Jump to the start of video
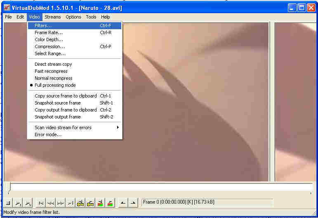The image size is (318, 218). click(x=40, y=203)
